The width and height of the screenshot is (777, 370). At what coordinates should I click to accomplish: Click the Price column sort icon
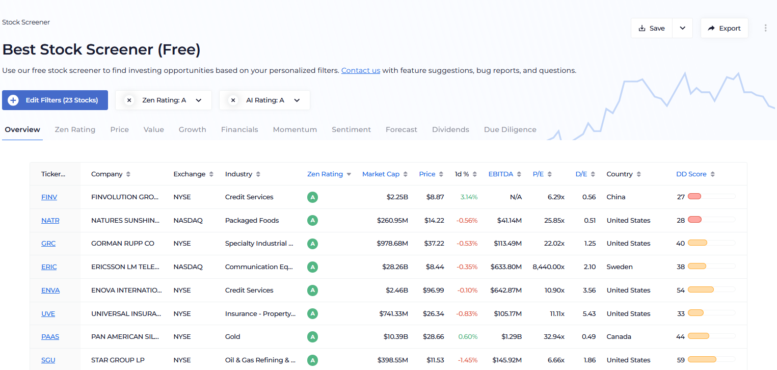point(441,174)
